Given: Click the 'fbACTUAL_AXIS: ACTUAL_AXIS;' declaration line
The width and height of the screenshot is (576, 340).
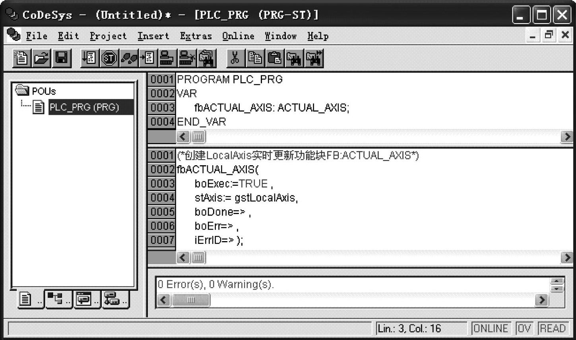Looking at the screenshot, I should tap(272, 108).
